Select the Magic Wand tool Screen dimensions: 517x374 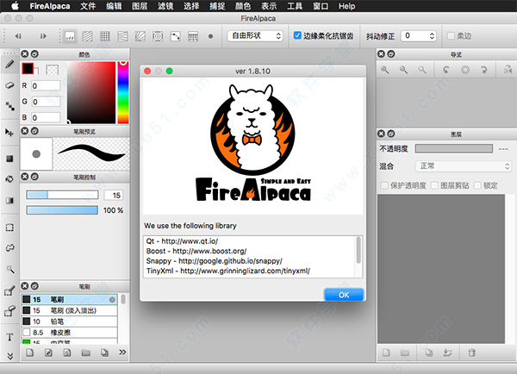click(x=9, y=269)
